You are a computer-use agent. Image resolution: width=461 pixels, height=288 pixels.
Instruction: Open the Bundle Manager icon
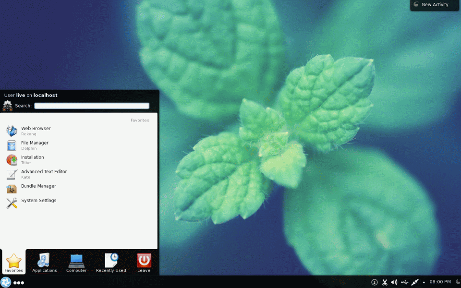tap(12, 188)
